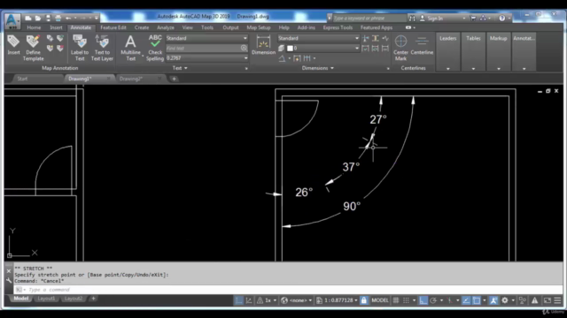Switch to the Home ribbon tab
The image size is (567, 318).
point(34,27)
